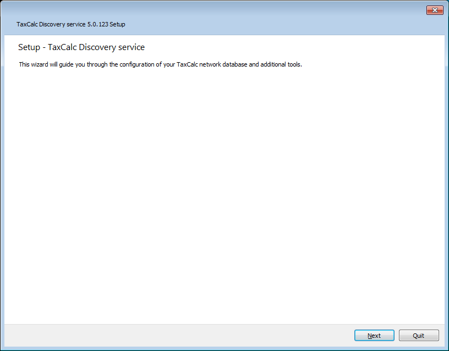This screenshot has height=351, width=449.
Task: Click the version number 5.0.123 in title
Action: point(100,24)
